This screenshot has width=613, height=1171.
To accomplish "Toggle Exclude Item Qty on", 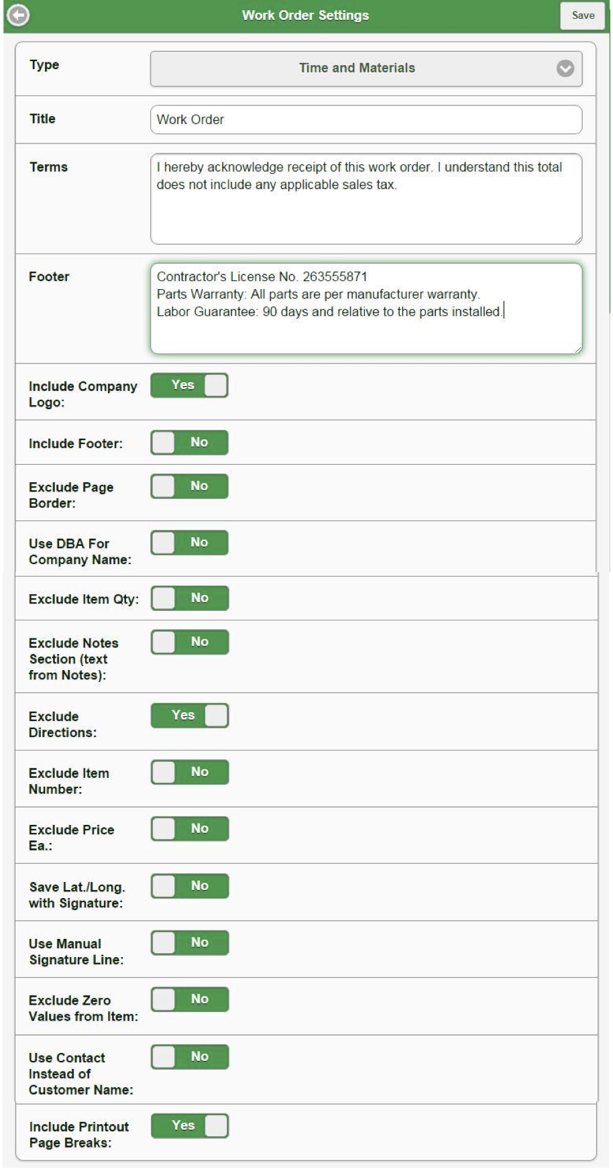I will point(190,596).
